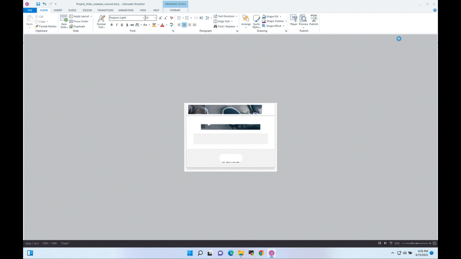Click the spell check icon
The width and height of the screenshot is (461, 259).
click(171, 25)
